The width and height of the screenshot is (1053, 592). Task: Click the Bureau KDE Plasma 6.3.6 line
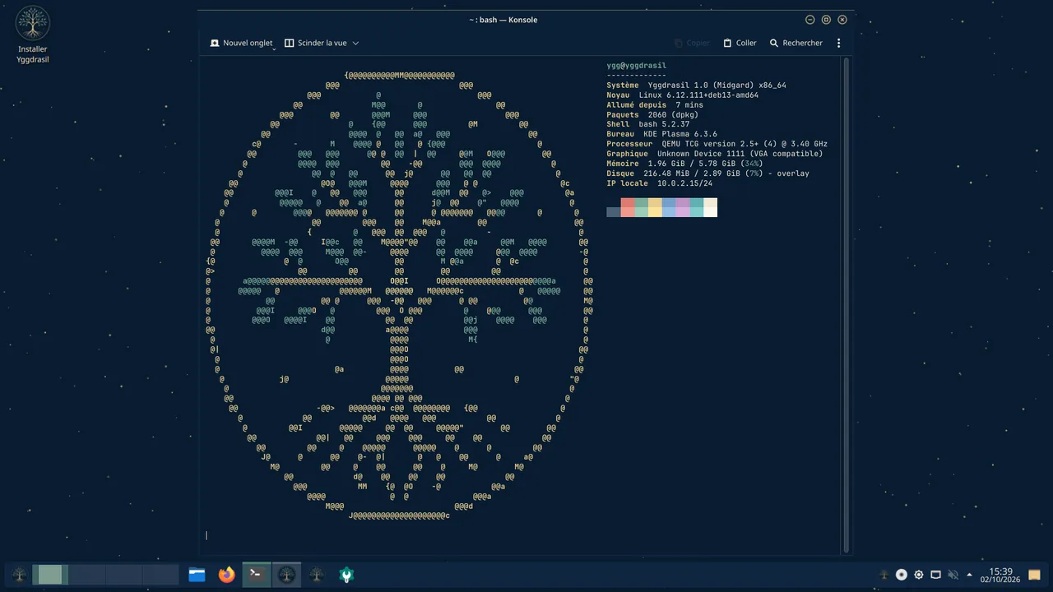click(662, 134)
